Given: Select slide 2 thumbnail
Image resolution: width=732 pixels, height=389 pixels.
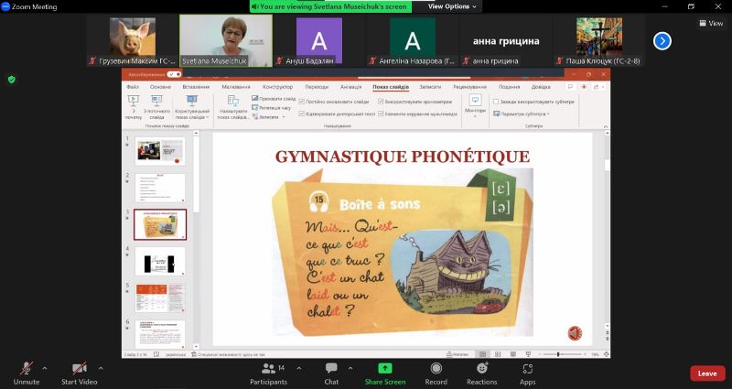Looking at the screenshot, I should [x=159, y=188].
